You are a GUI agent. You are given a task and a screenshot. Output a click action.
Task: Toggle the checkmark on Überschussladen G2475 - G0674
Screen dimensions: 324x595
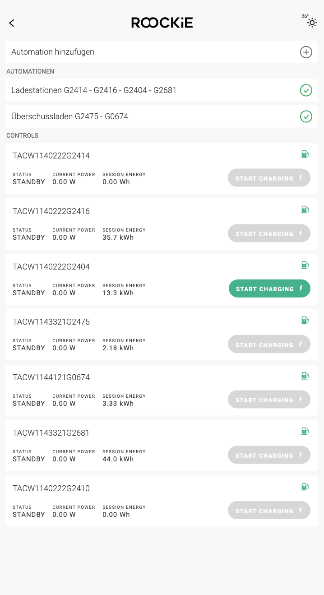306,116
